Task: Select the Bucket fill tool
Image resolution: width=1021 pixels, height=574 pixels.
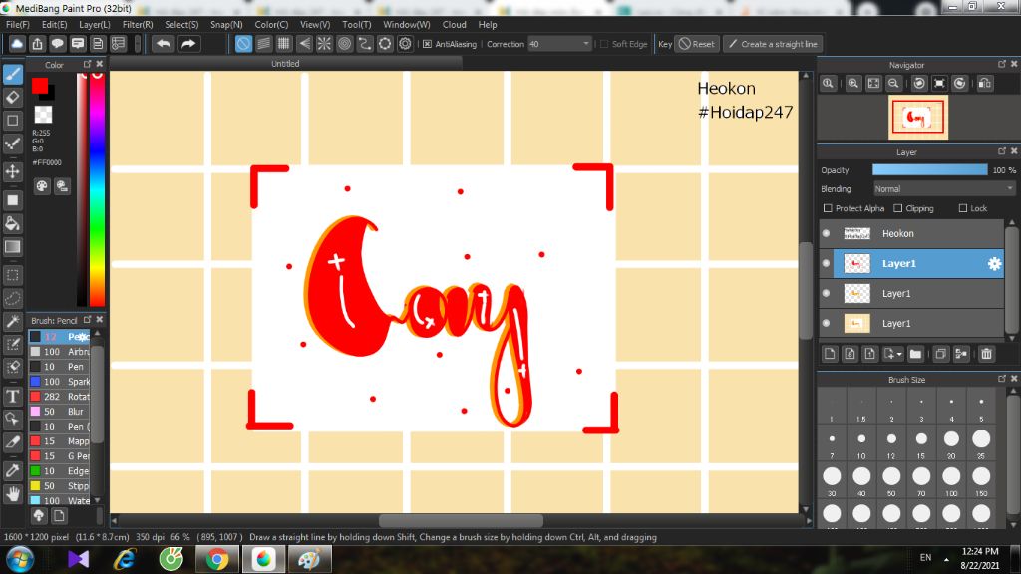Action: pos(13,224)
